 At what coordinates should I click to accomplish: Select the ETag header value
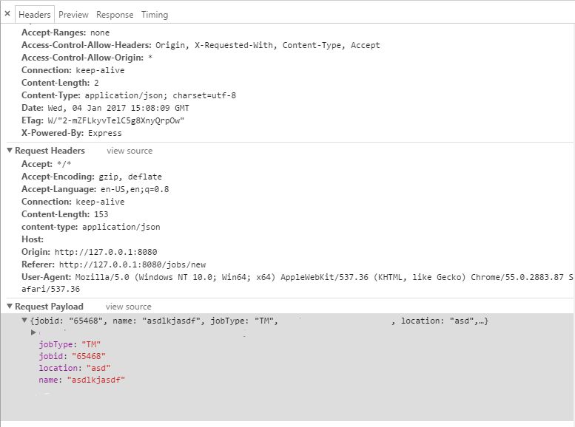pos(116,120)
